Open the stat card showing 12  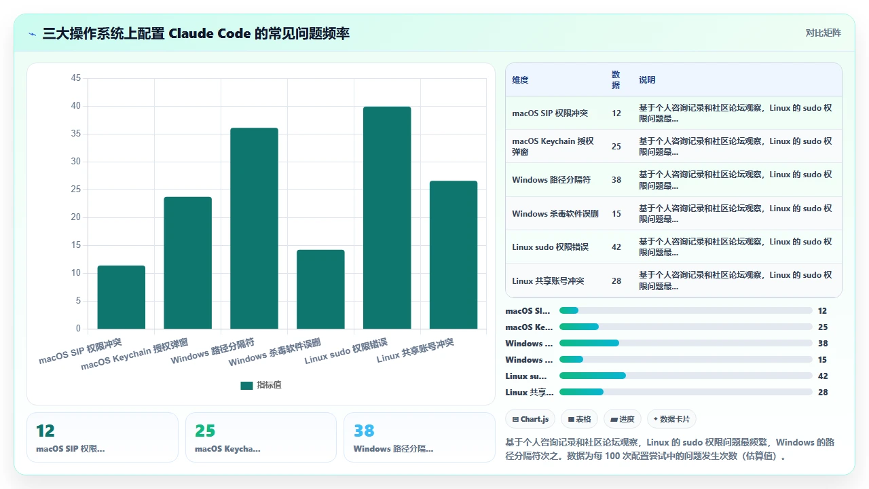click(x=103, y=437)
